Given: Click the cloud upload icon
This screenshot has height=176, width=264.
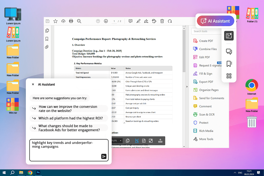Looking at the screenshot, I should point(63,21).
